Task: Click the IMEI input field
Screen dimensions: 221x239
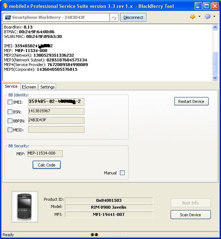Action: pos(56,102)
